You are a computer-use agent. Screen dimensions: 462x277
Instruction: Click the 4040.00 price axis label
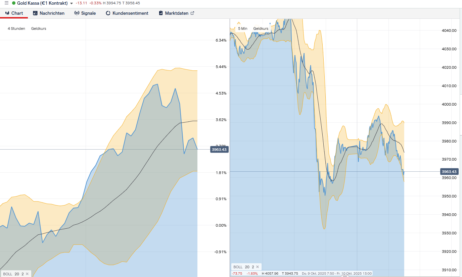(x=449, y=31)
